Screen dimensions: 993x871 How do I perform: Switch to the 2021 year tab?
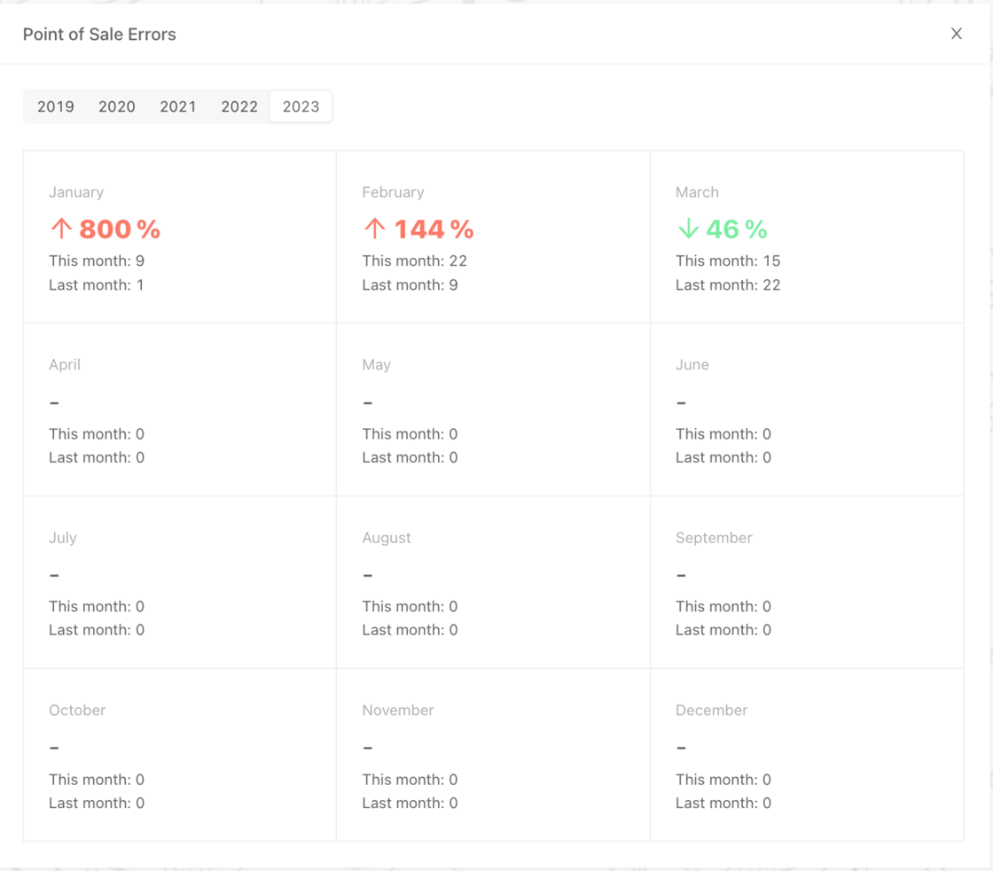pos(178,106)
